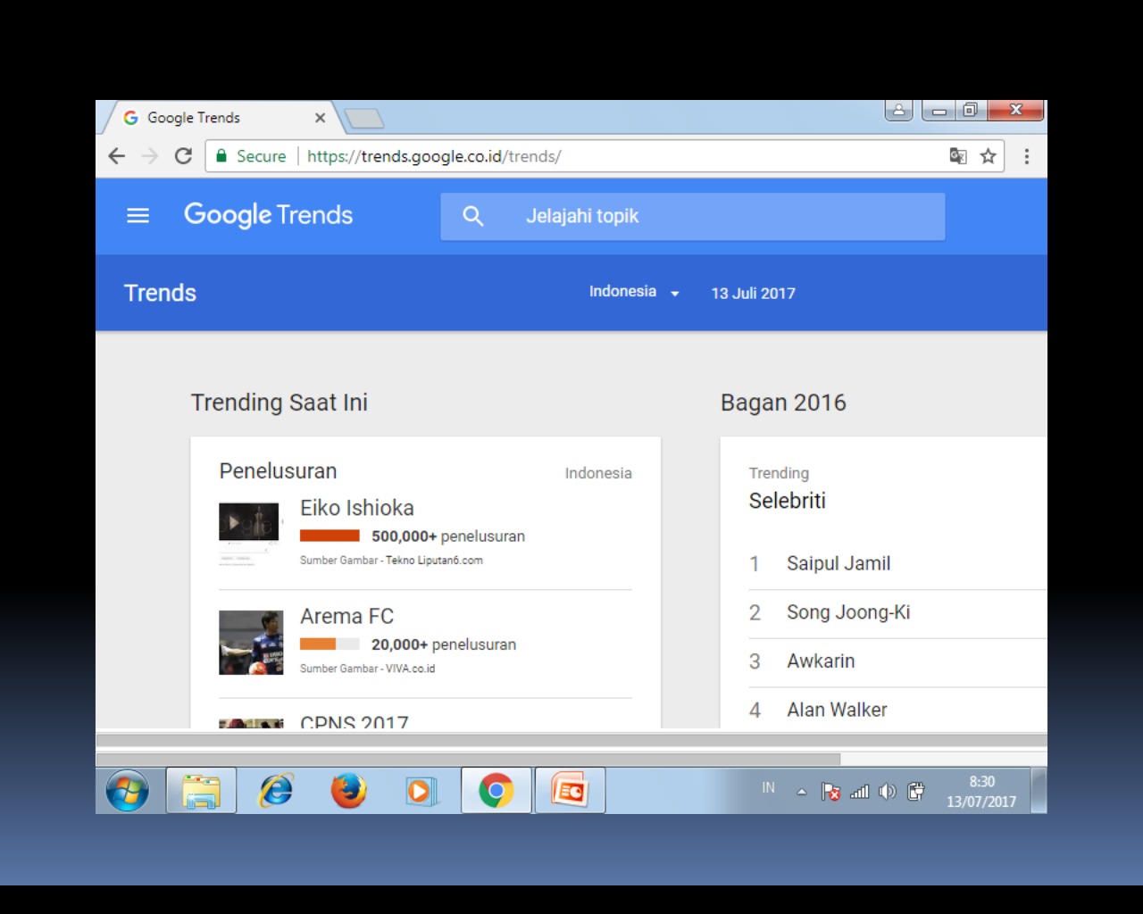Image resolution: width=1143 pixels, height=914 pixels.
Task: Open Windows Media Player taskbar icon
Action: tap(420, 791)
